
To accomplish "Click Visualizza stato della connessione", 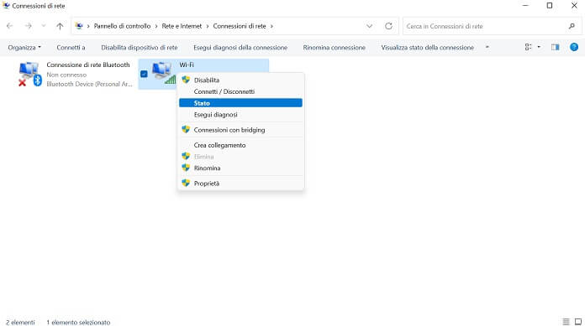I will (x=428, y=48).
